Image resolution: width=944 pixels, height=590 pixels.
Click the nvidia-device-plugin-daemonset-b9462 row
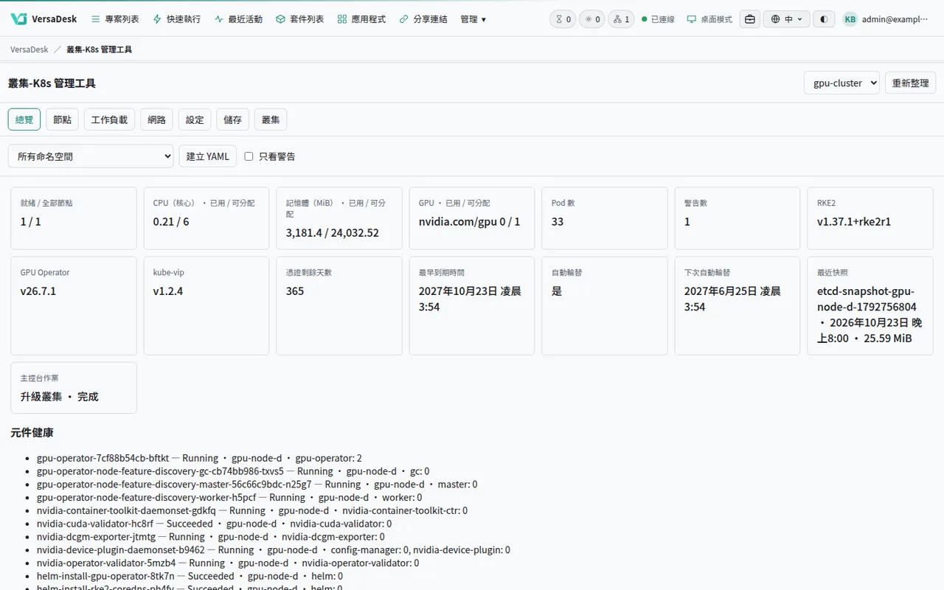point(274,550)
